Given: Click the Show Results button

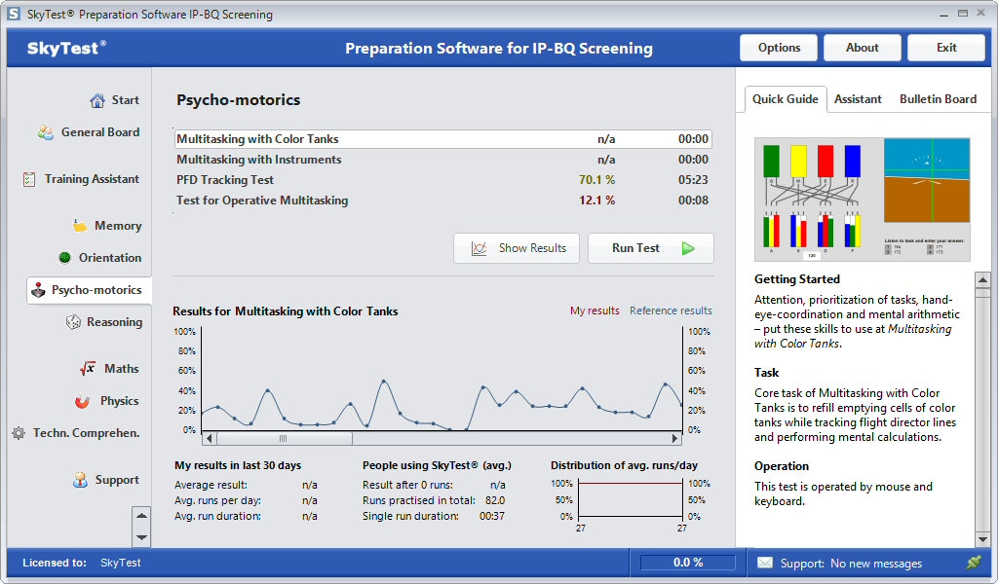Looking at the screenshot, I should 517,248.
